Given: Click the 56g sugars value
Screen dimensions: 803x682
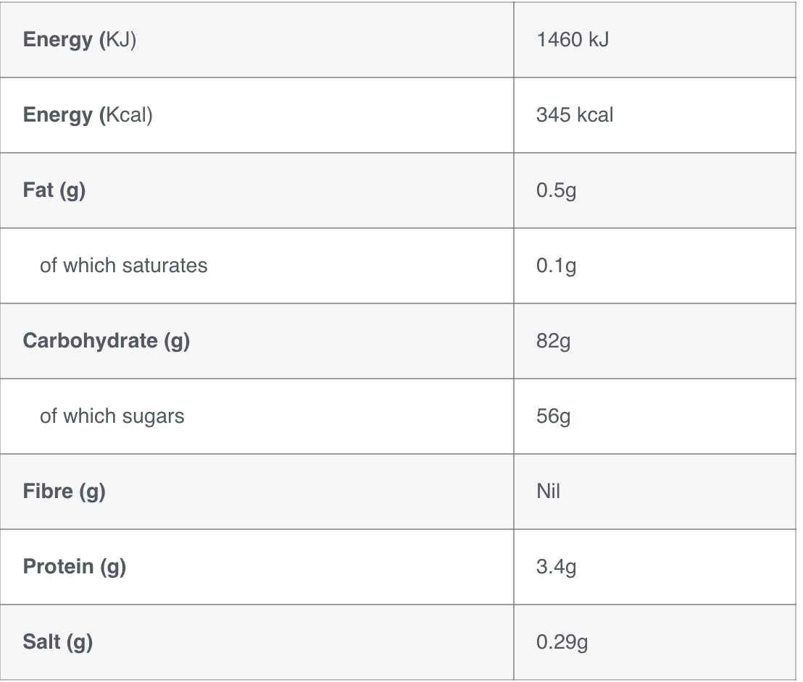Looking at the screenshot, I should click(553, 416).
